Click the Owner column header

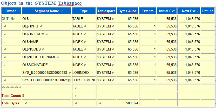click(11, 11)
